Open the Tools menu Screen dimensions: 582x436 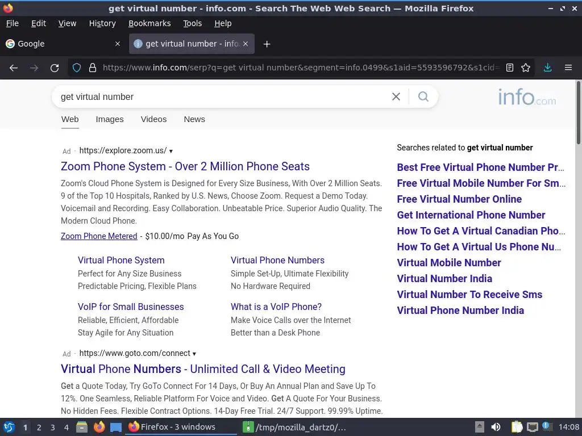tap(192, 23)
